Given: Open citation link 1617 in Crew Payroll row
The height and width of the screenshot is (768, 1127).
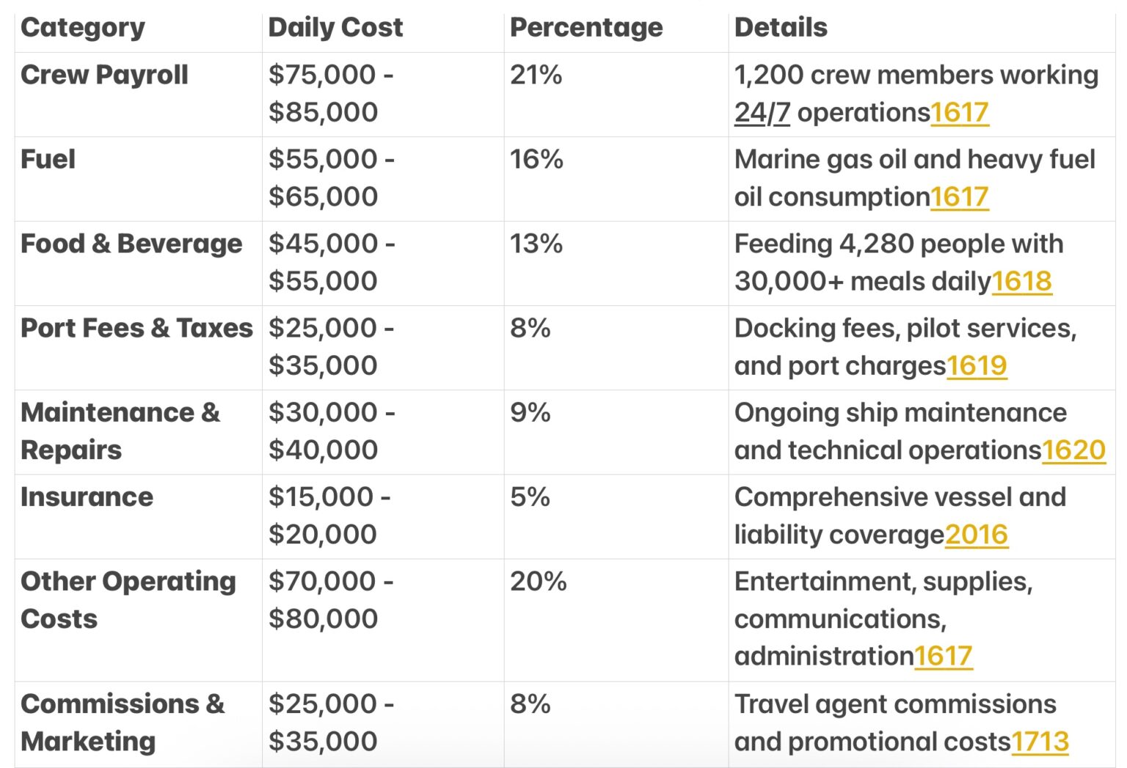Looking at the screenshot, I should pyautogui.click(x=959, y=113).
